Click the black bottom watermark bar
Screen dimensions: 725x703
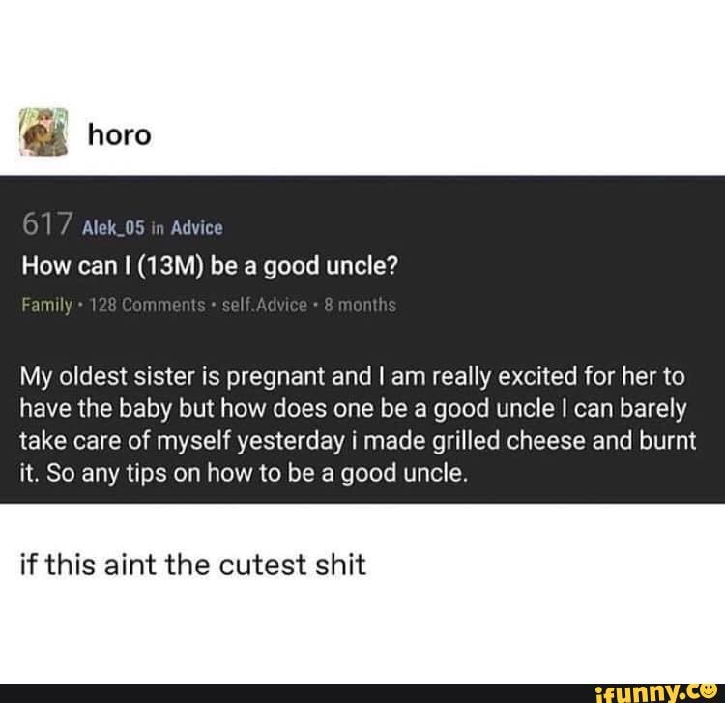click(362, 693)
